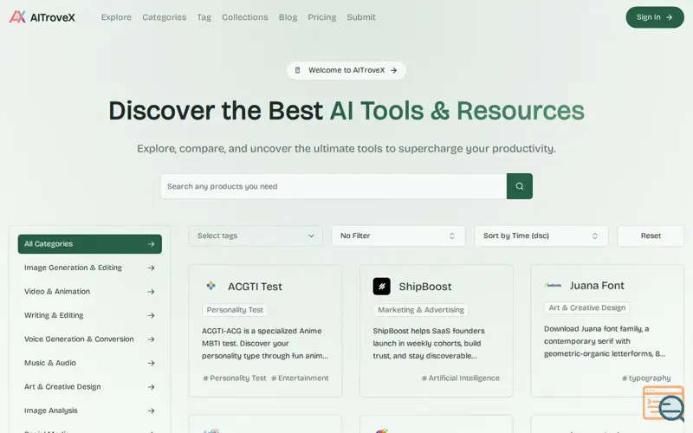
Task: Select Music & Audio category
Action: 90,363
